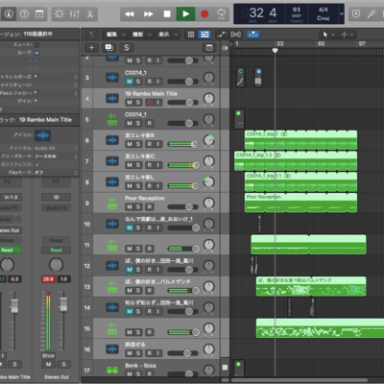Open the 機能 menu in tracks area

point(142,35)
